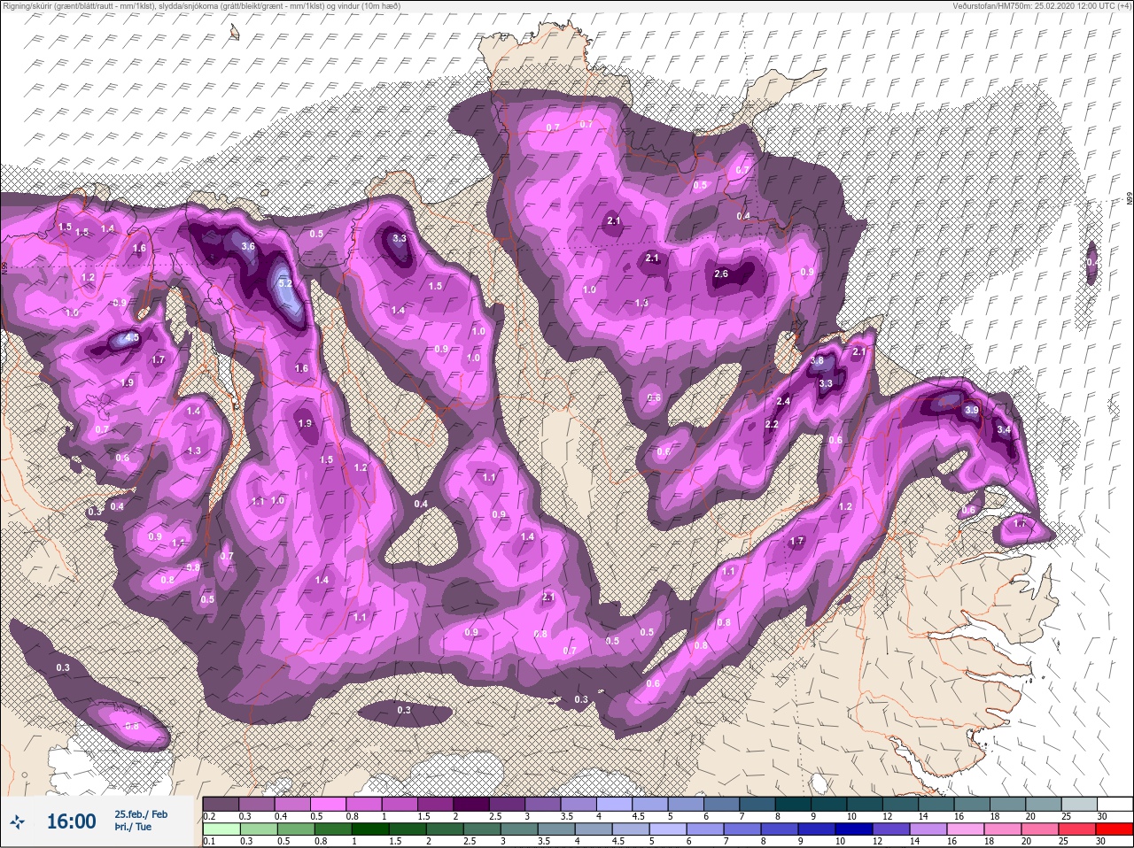Click the 3.4 value label on the map
The height and width of the screenshot is (848, 1134).
pyautogui.click(x=1004, y=429)
